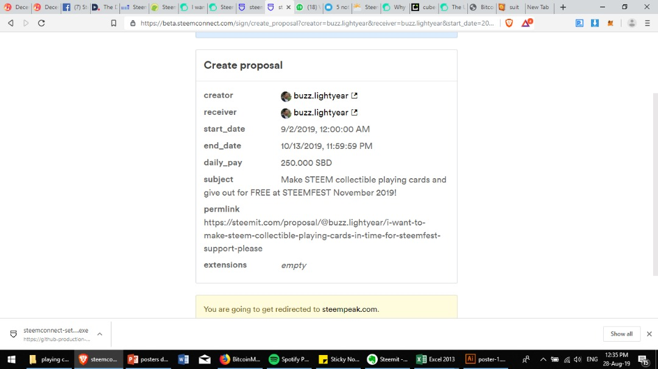Click the Brave shields lion icon
This screenshot has width=658, height=369.
coord(509,23)
